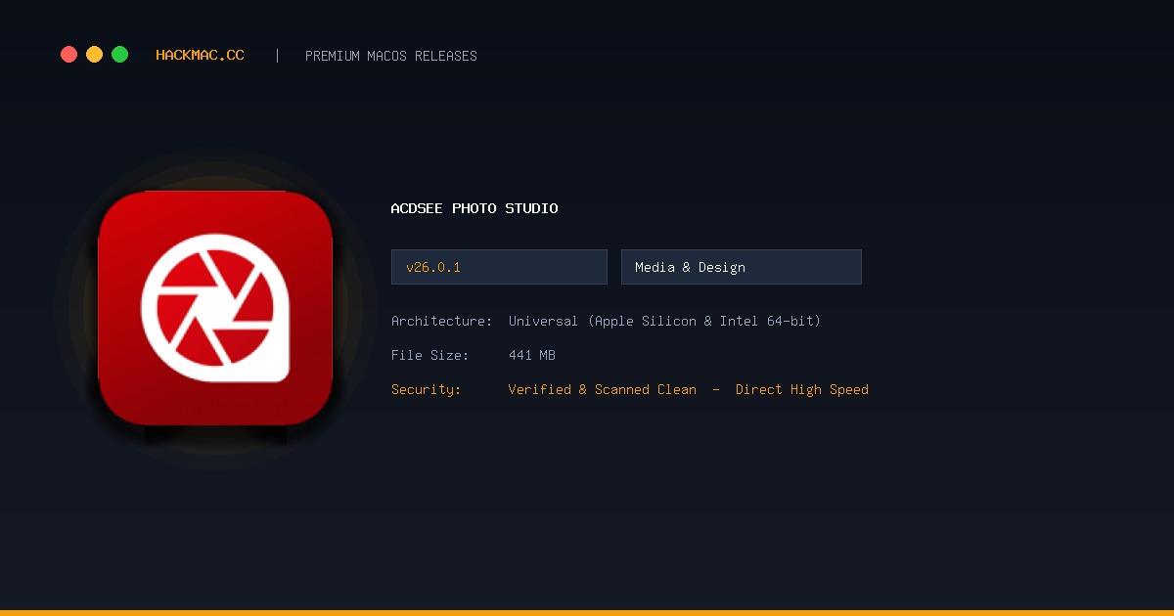The image size is (1174, 616).
Task: Click the 441 MB value
Action: (x=532, y=355)
